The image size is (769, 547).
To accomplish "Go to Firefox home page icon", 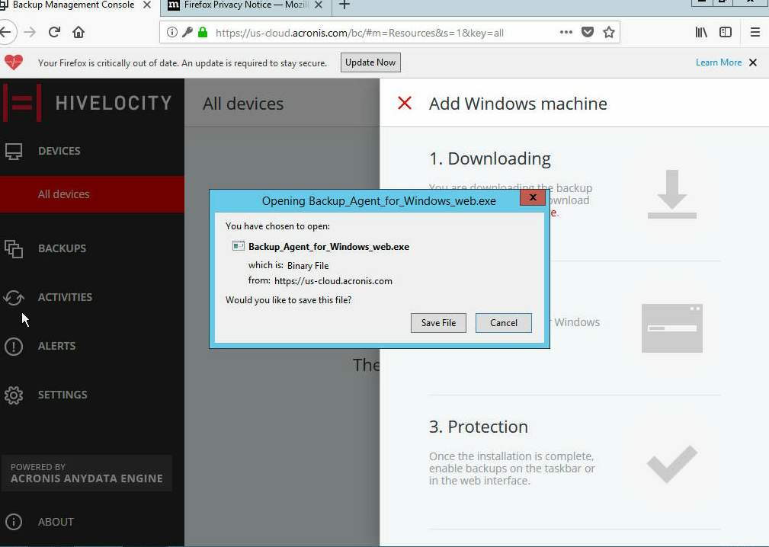I will click(x=79, y=32).
